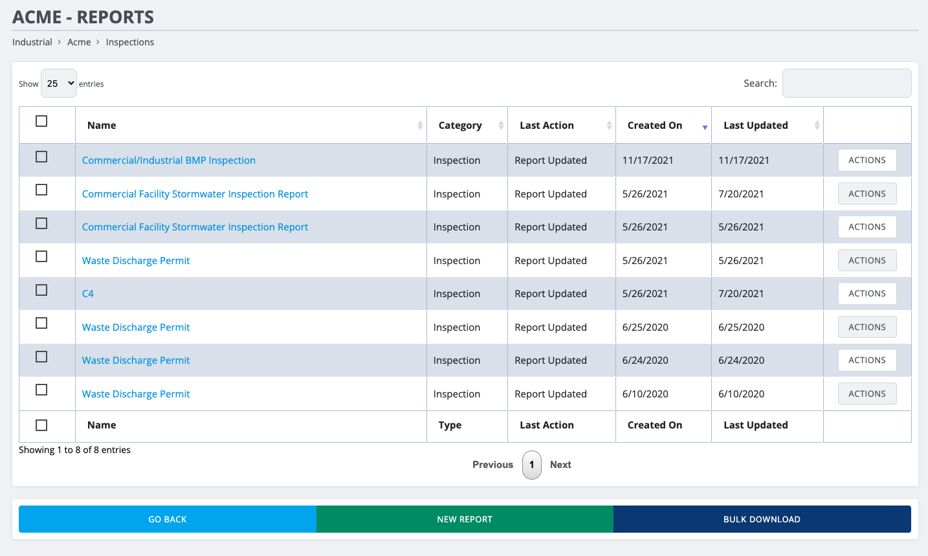Image resolution: width=928 pixels, height=556 pixels.
Task: Sort by Last Action using its arrows
Action: 609,126
